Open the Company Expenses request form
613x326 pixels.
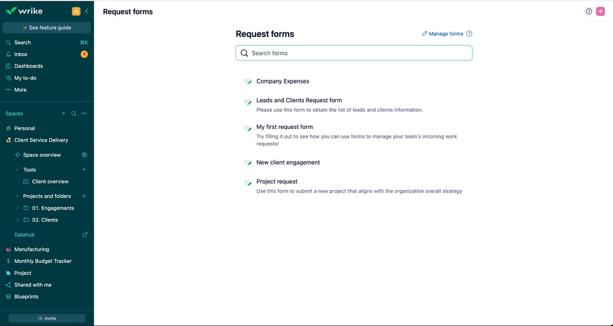(x=282, y=82)
